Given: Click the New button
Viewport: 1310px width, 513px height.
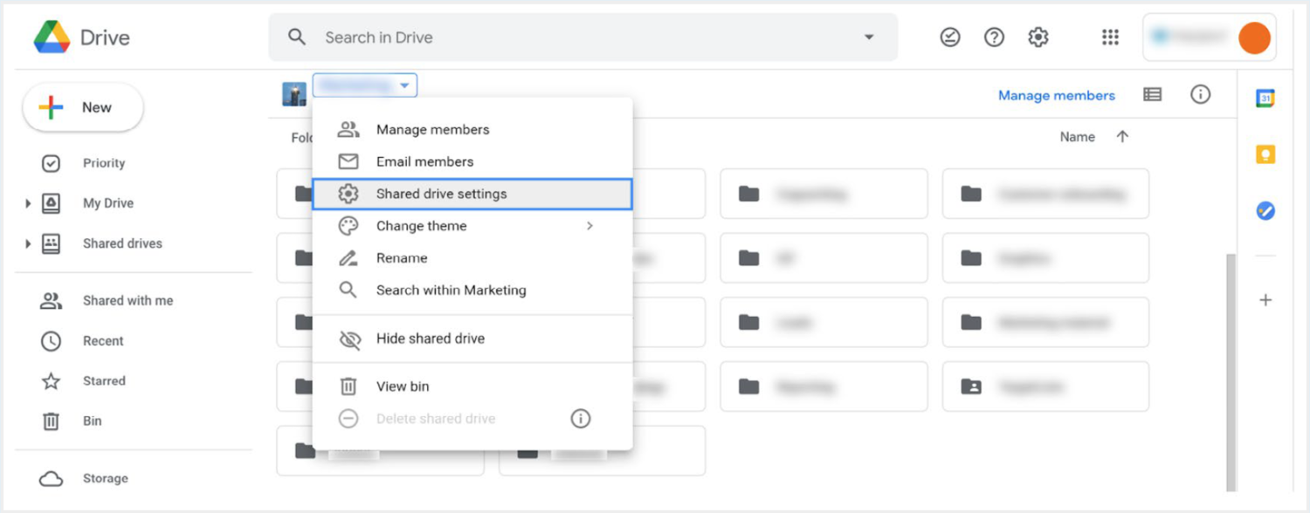Looking at the screenshot, I should pyautogui.click(x=83, y=107).
